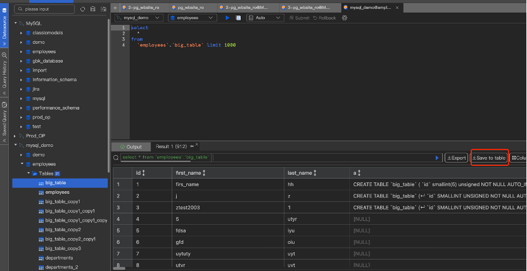
Task: Open the Query History side panel
Action: 4,71
